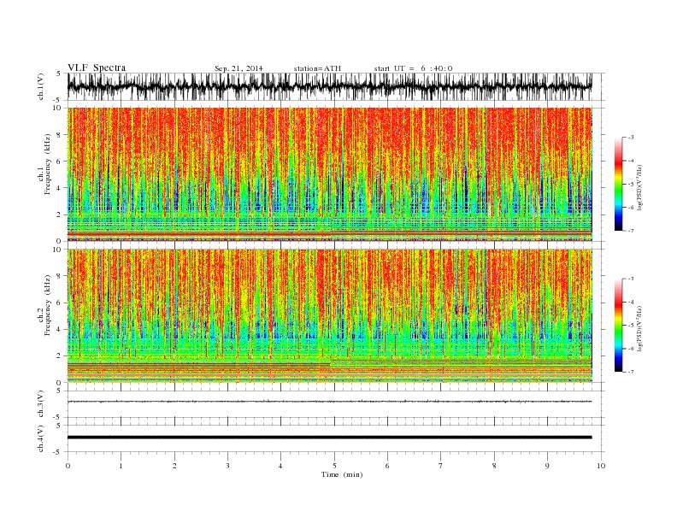Click time axis tick label "3"
The image size is (677, 523).
227,466
